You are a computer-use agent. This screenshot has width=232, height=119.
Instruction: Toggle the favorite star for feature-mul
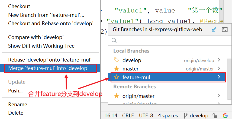click(x=117, y=77)
